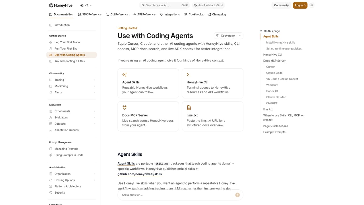364x205 pixels.
Task: Submit the question with the arrow button
Action: [237, 195]
